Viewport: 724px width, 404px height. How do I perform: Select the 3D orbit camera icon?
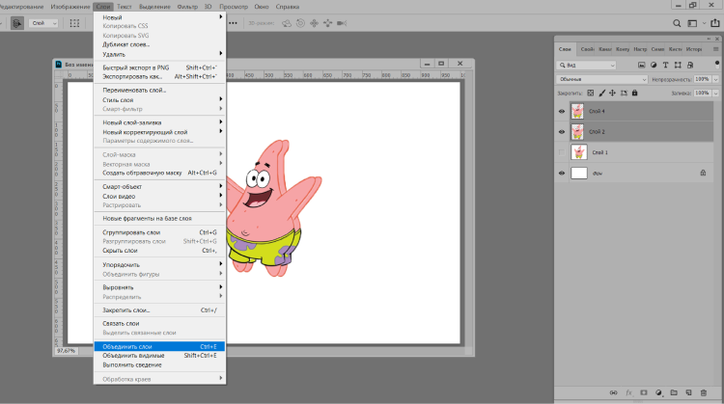(x=287, y=23)
